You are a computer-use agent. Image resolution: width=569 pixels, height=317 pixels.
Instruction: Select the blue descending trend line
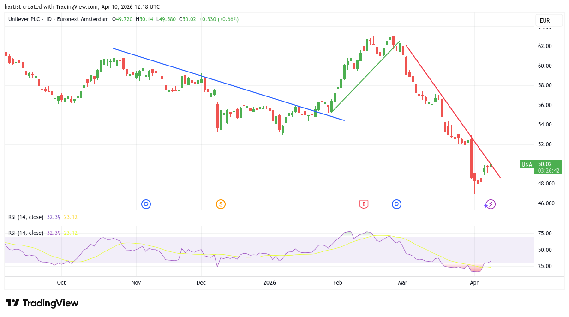coord(228,84)
